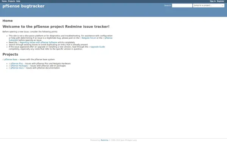The width and height of the screenshot is (227, 142).
Task: Click the 'Welcome to the pfSense project' heading
Action: click(x=56, y=27)
